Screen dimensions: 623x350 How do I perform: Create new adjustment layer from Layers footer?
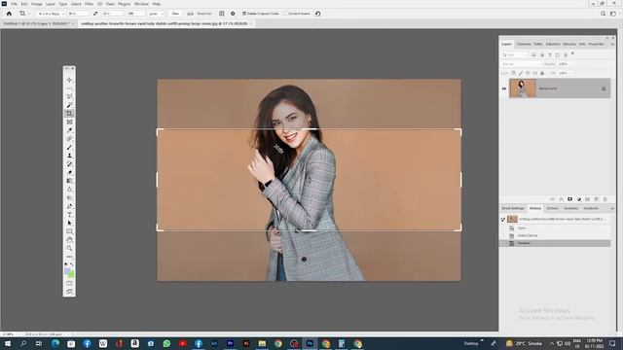click(579, 199)
